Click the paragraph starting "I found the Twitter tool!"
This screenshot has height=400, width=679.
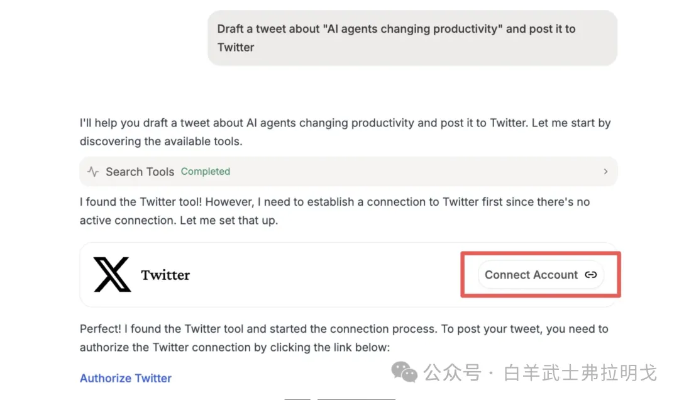pos(334,211)
